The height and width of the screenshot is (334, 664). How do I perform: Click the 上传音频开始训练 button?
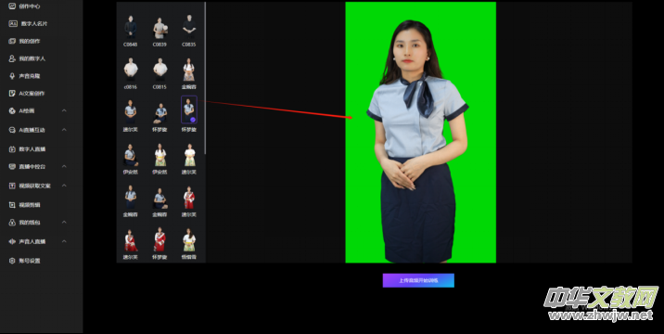click(418, 280)
